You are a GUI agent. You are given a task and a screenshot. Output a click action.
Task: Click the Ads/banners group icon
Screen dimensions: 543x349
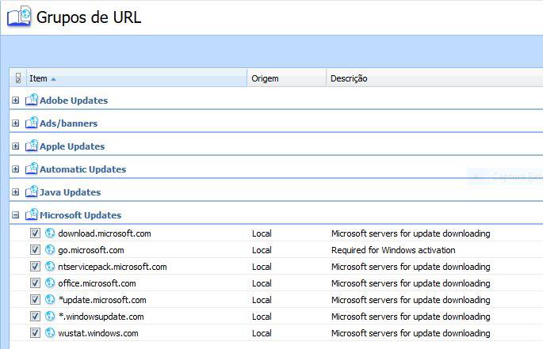[x=32, y=123]
